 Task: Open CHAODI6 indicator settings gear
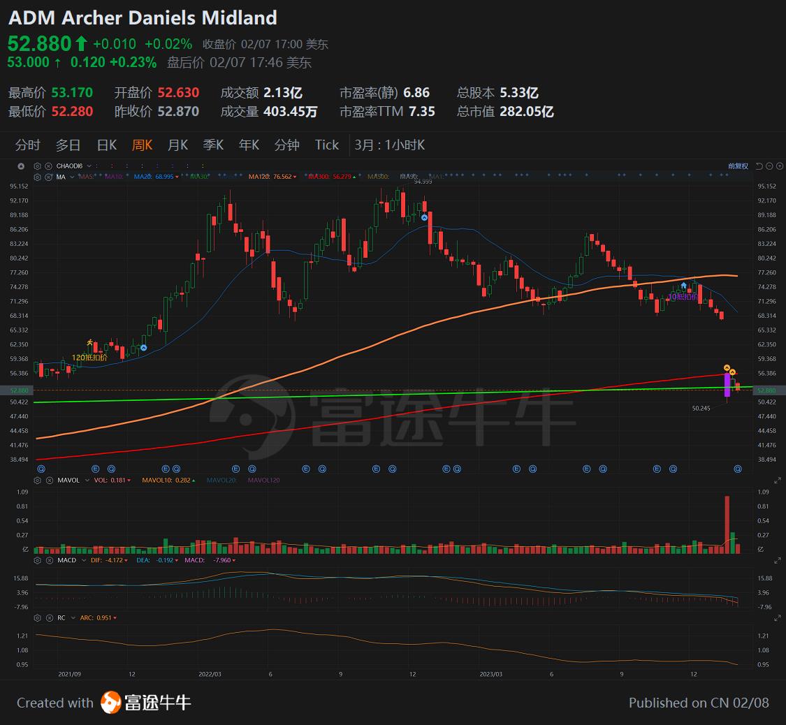(37, 166)
